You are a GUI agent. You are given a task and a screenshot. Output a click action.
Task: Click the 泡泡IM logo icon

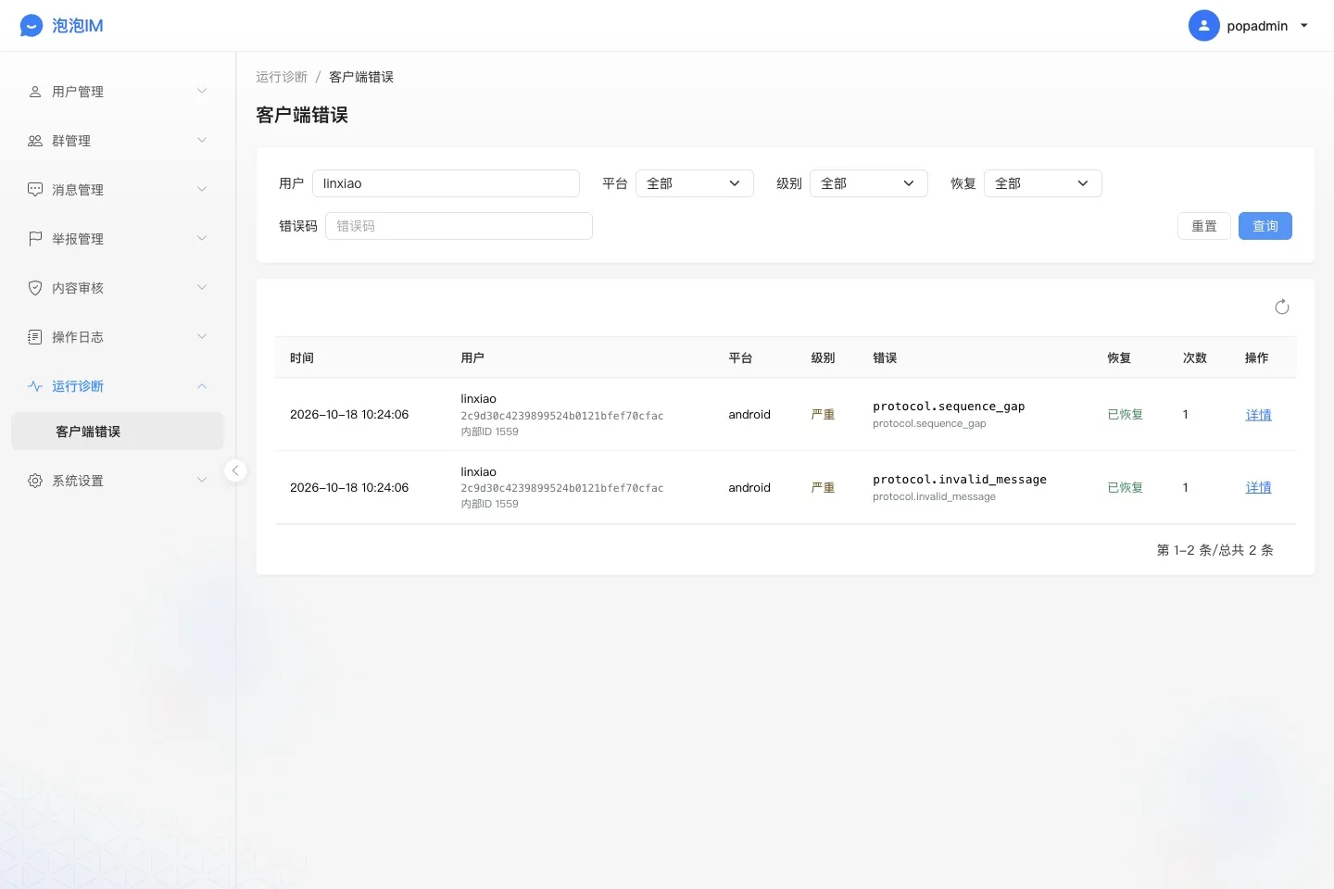31,26
